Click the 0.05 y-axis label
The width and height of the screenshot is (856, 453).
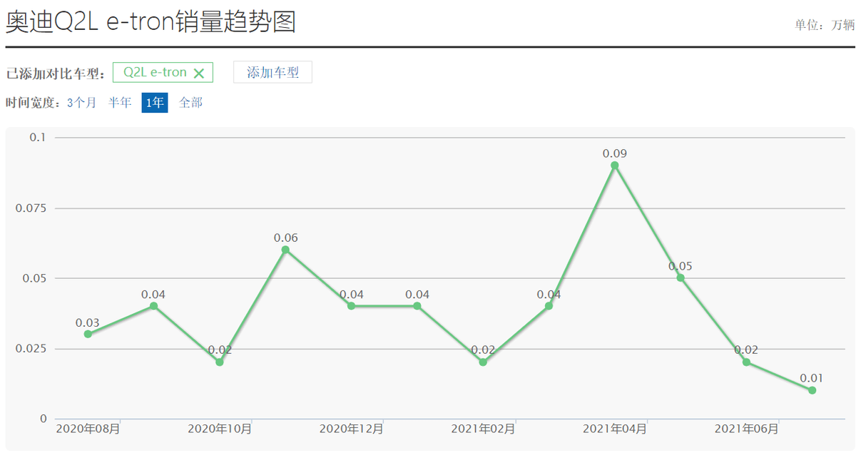click(34, 278)
